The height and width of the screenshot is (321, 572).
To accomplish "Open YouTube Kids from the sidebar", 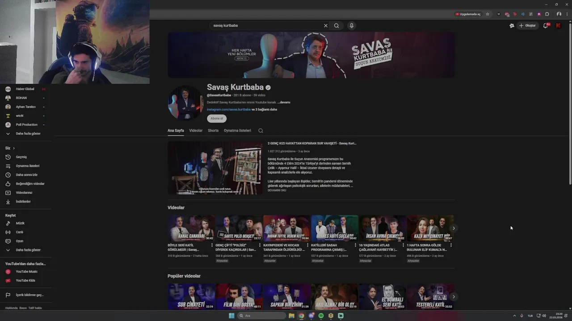I will click(26, 280).
